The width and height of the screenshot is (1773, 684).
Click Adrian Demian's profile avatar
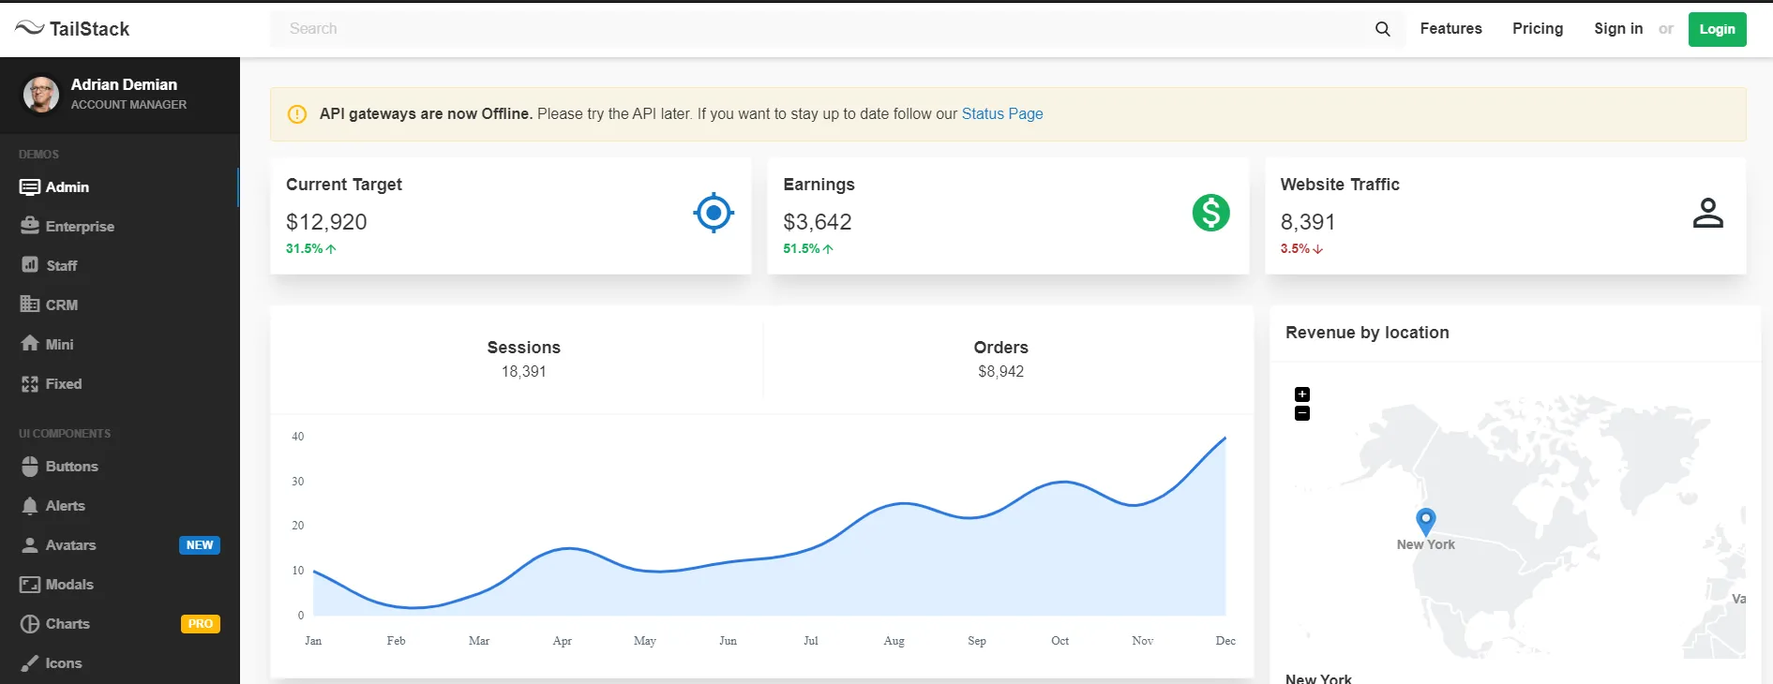[x=41, y=95]
